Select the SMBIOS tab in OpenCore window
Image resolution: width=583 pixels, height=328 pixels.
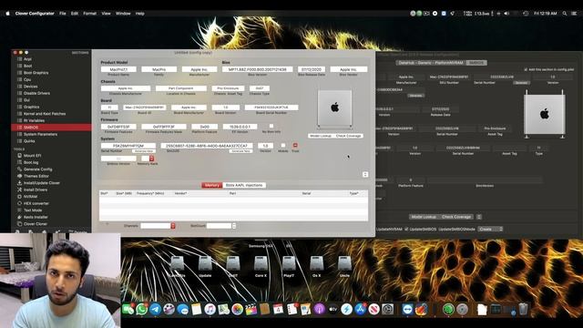click(476, 63)
